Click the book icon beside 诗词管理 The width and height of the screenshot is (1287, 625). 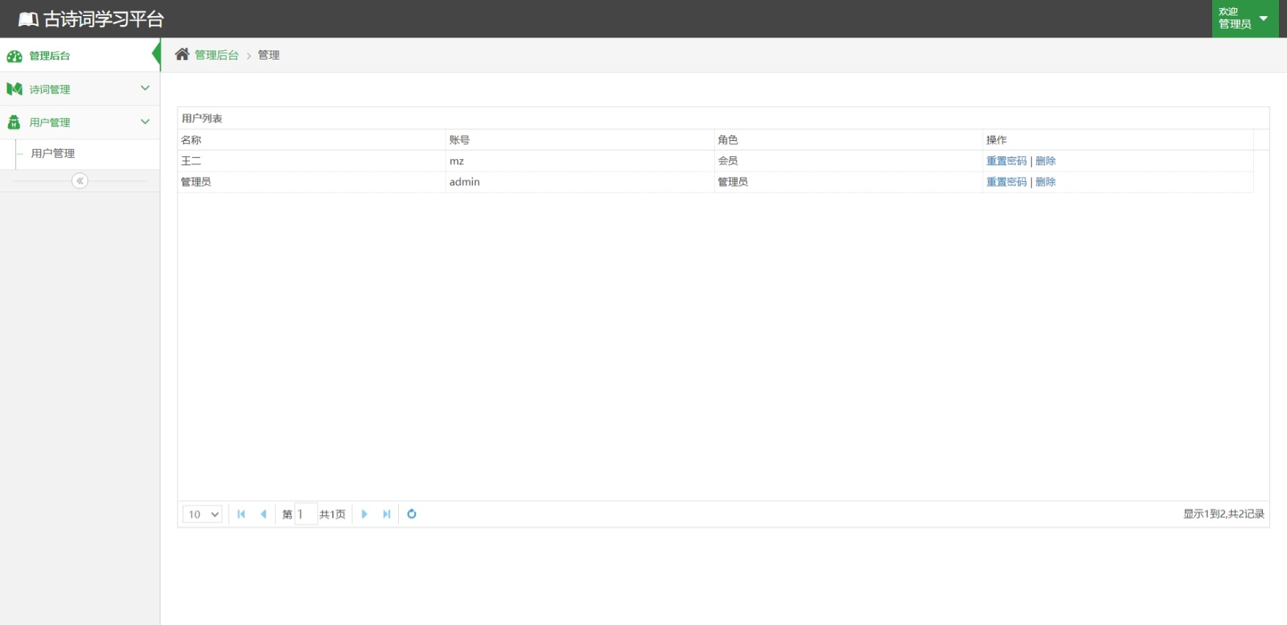(x=14, y=89)
